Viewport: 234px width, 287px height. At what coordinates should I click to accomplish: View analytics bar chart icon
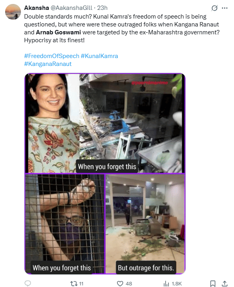pos(166,283)
